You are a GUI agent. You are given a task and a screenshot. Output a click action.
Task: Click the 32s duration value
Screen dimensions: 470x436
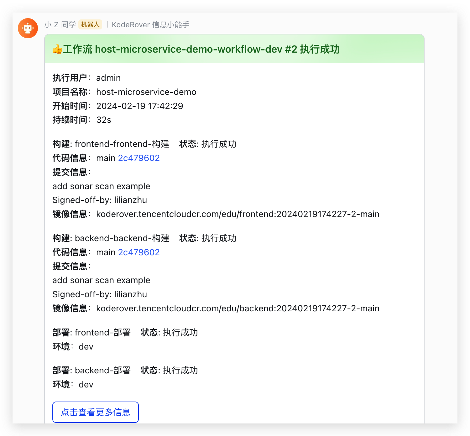pyautogui.click(x=104, y=120)
